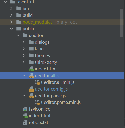Image resolution: width=125 pixels, height=128 pixels.
Task: Select the themes folder label
Action: [x=42, y=55]
